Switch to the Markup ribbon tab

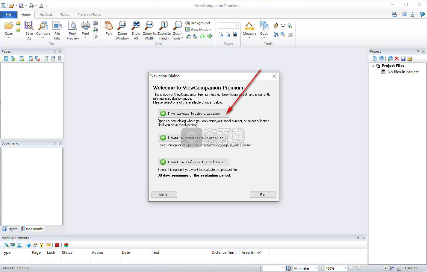46,15
